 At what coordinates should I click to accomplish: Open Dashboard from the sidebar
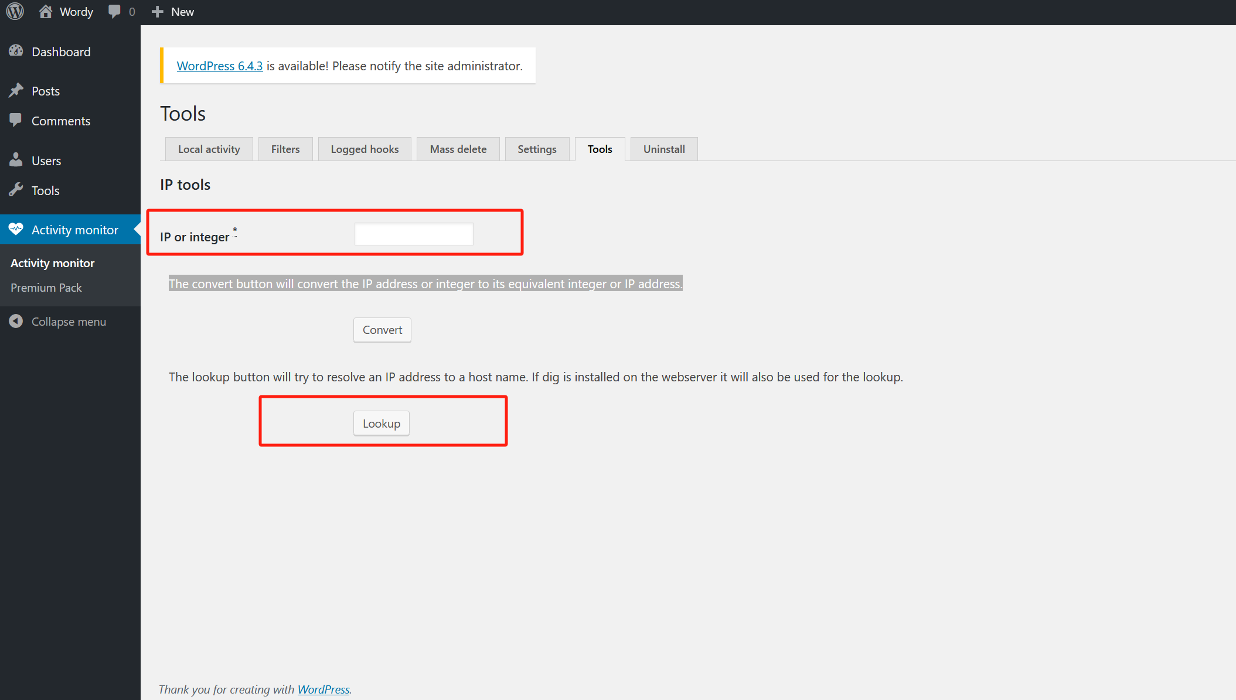tap(61, 52)
